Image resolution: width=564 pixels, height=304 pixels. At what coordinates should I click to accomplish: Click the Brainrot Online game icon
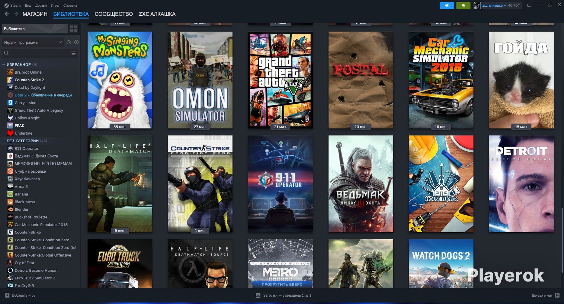click(x=10, y=72)
